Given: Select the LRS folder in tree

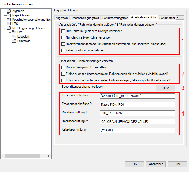Looking at the screenshot, I should [x=15, y=24].
